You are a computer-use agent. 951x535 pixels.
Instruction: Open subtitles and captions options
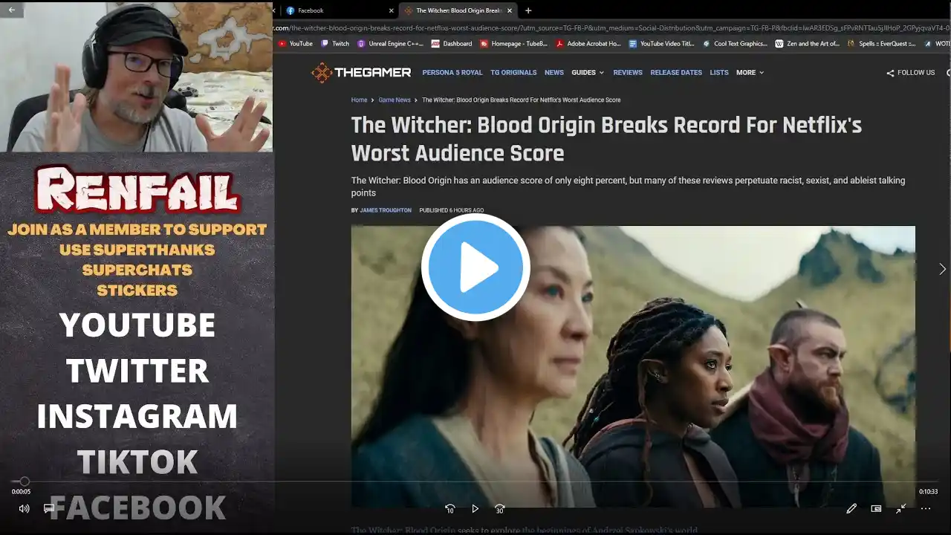click(x=49, y=508)
